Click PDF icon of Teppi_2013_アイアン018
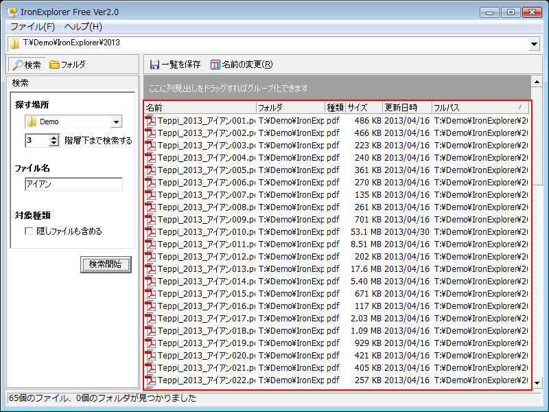This screenshot has width=549, height=412. [x=150, y=331]
